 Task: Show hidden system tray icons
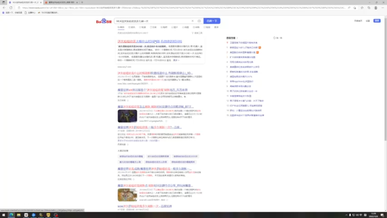346,215
